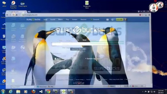
Task: Click the taskbar clock showing 2:19 AM
Action: 161,92
